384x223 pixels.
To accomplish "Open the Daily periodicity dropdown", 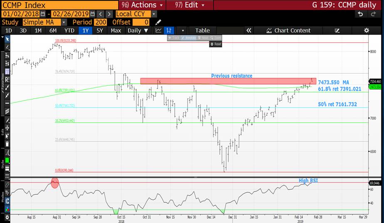I will click(138, 30).
